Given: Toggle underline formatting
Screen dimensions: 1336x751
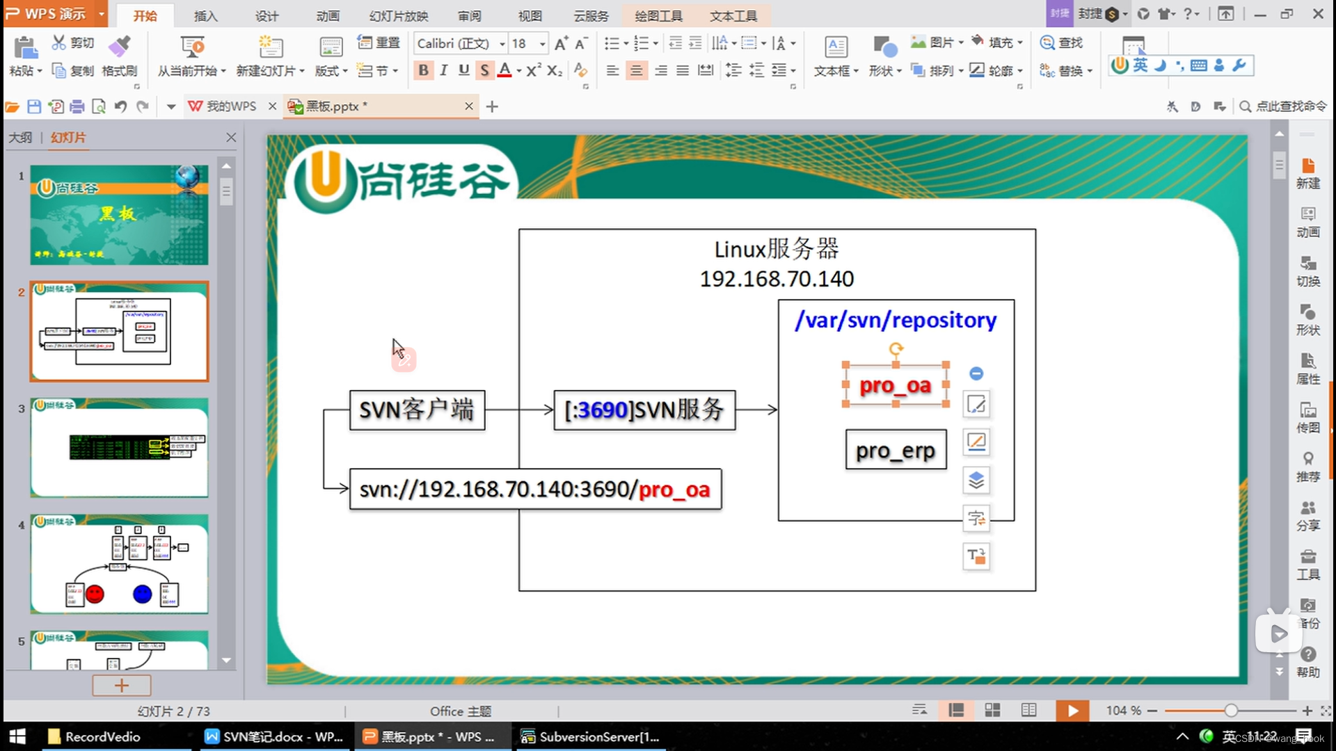Looking at the screenshot, I should [463, 70].
